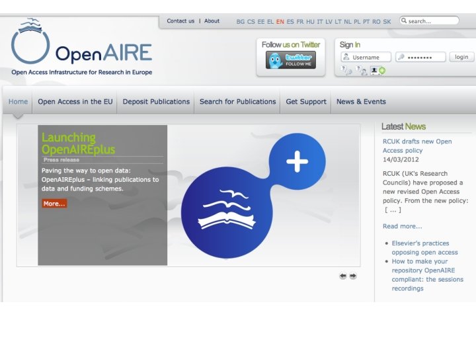The width and height of the screenshot is (476, 357).
Task: Click Open Access Infrastructure tagline text
Action: click(82, 72)
